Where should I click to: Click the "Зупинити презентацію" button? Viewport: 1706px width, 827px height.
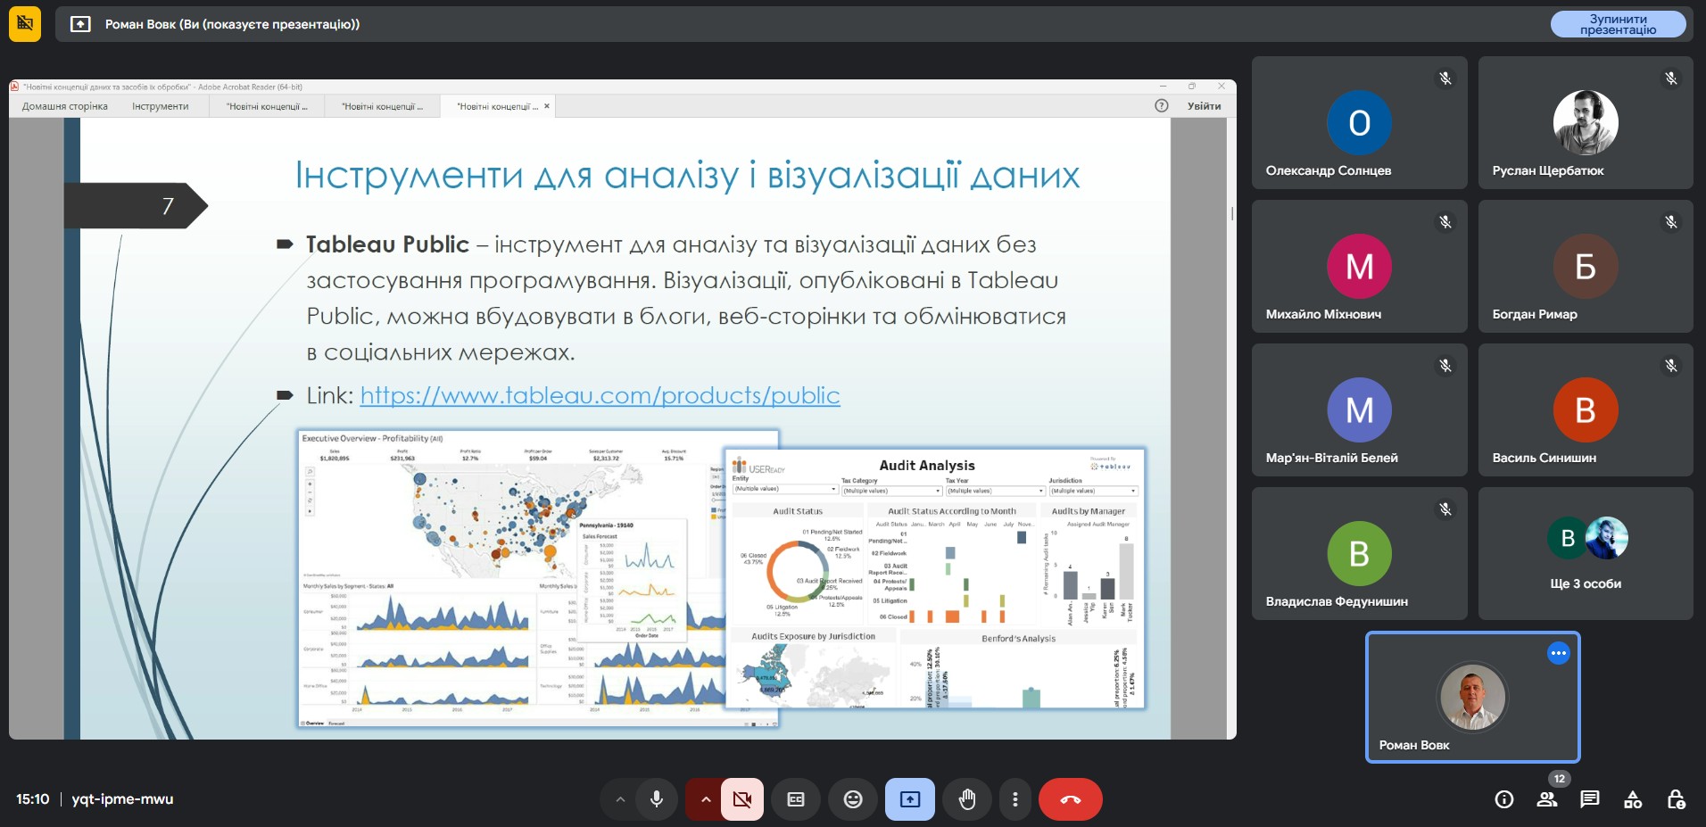click(x=1619, y=24)
